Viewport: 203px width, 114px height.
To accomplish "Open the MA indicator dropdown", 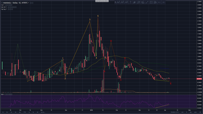I will (x=6, y=7).
